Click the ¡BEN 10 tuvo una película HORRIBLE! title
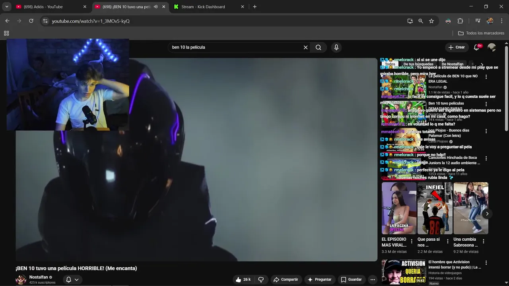Image resolution: width=509 pixels, height=286 pixels. pos(76,269)
